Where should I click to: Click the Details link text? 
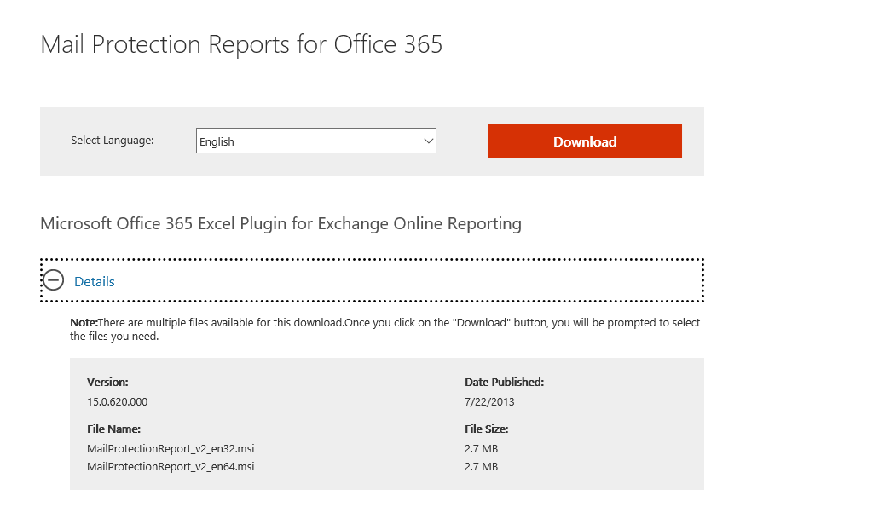95,281
